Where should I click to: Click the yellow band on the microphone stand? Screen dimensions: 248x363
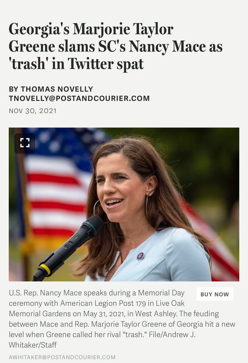click(x=45, y=270)
